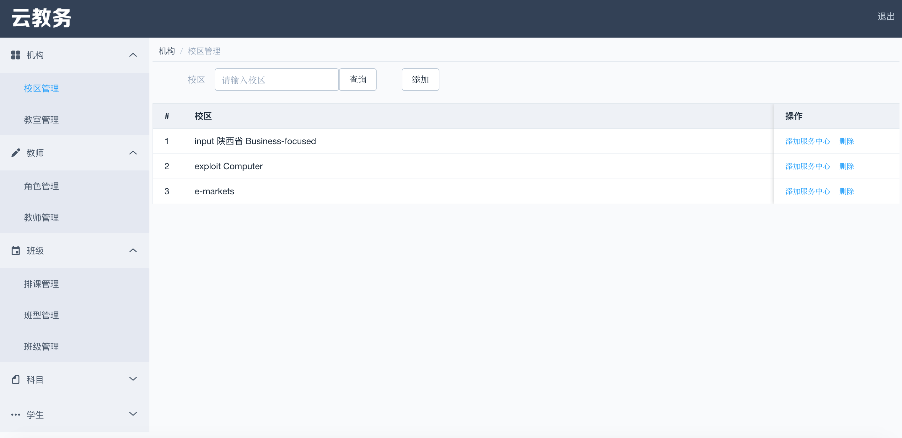Click the 添加 button

click(x=420, y=80)
